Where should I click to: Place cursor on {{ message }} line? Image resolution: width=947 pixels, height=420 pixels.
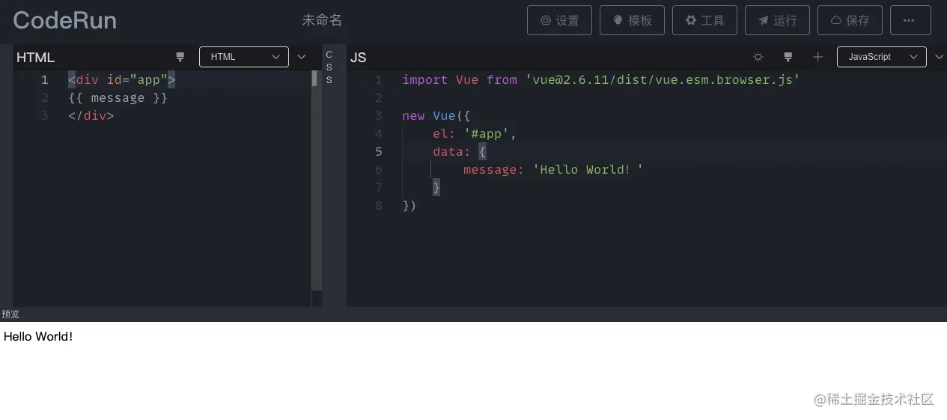[x=118, y=97]
